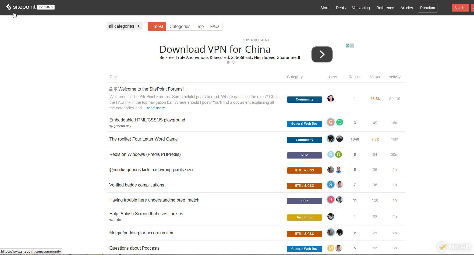Screen dimensions: 474x255
Task: Open the @media queries topic
Action: (151, 170)
